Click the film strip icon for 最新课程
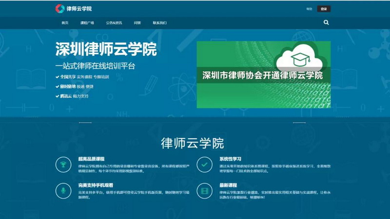 point(204,191)
